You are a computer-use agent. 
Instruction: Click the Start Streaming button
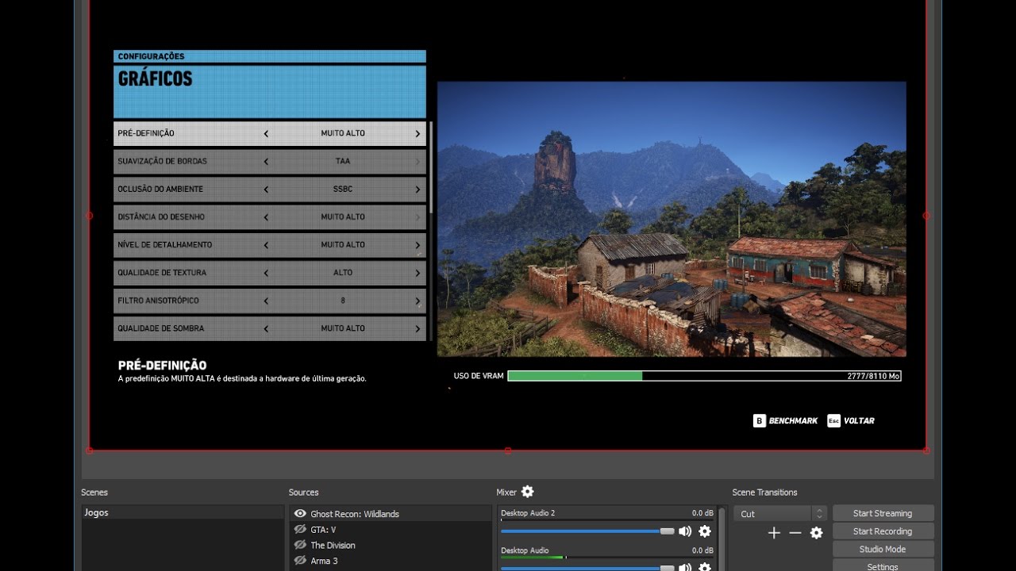tap(883, 513)
